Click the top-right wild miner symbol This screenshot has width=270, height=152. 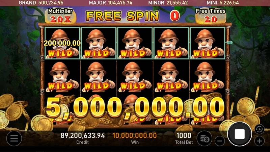208,43
